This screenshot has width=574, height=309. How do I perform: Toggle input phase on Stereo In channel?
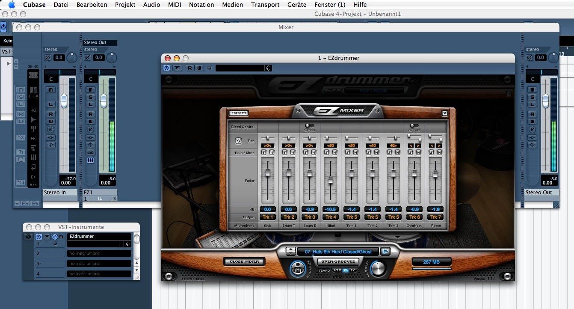coord(47,58)
